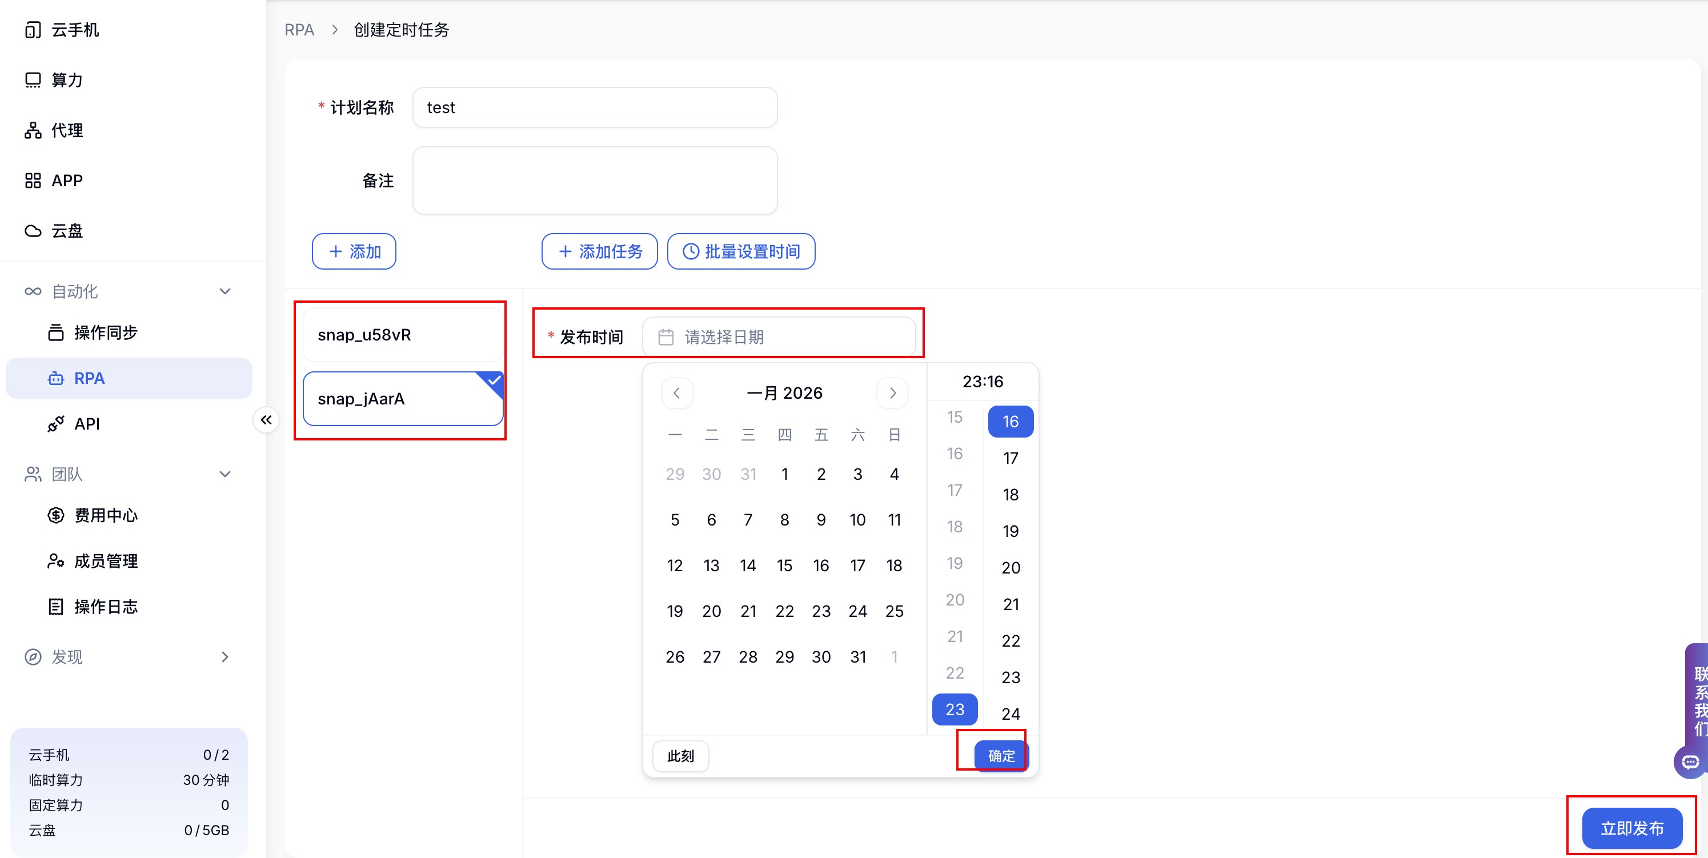Click the 云手机 phone icon in sidebar
1708x858 pixels.
(x=33, y=30)
